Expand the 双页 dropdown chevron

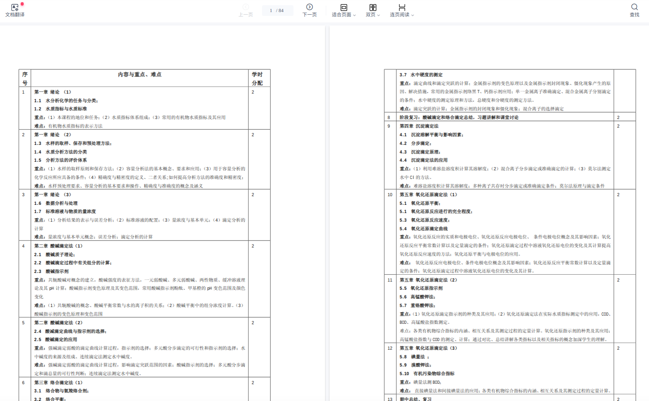coord(379,15)
